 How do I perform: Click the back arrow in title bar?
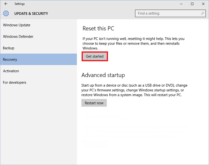coord(6,4)
